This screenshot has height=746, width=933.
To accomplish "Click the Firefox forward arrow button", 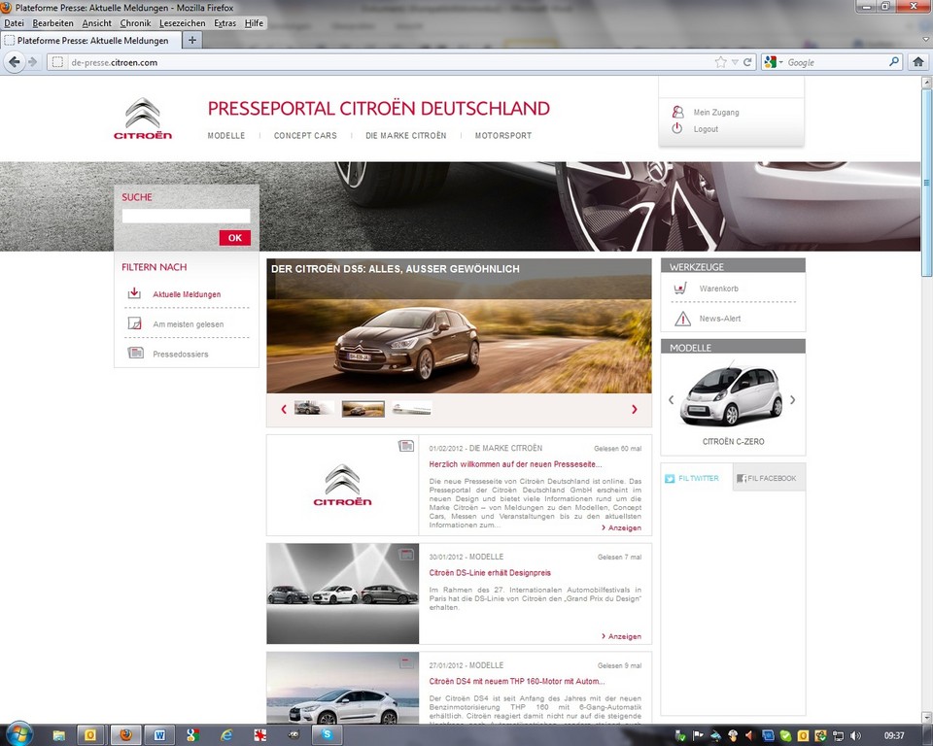I will [33, 62].
